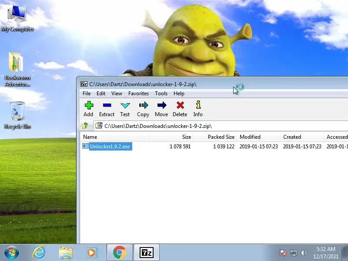
Task: Sort by the Created column header
Action: [x=302, y=137]
